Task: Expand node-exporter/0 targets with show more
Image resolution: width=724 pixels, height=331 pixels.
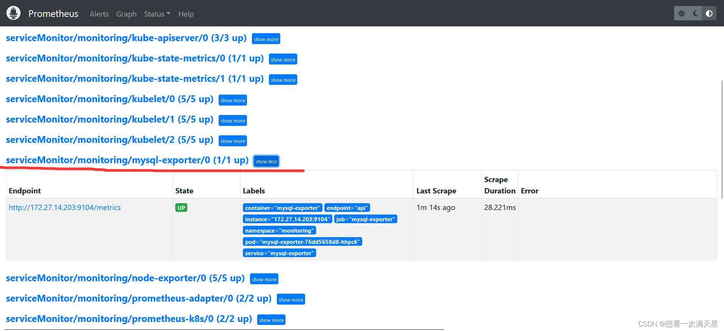Action: pyautogui.click(x=264, y=279)
